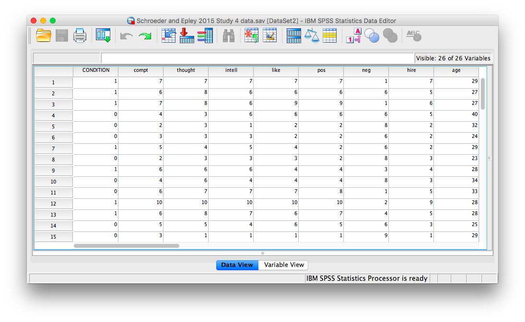Click the cell name box field
Viewport: 525px width, 322px height.
click(67, 58)
